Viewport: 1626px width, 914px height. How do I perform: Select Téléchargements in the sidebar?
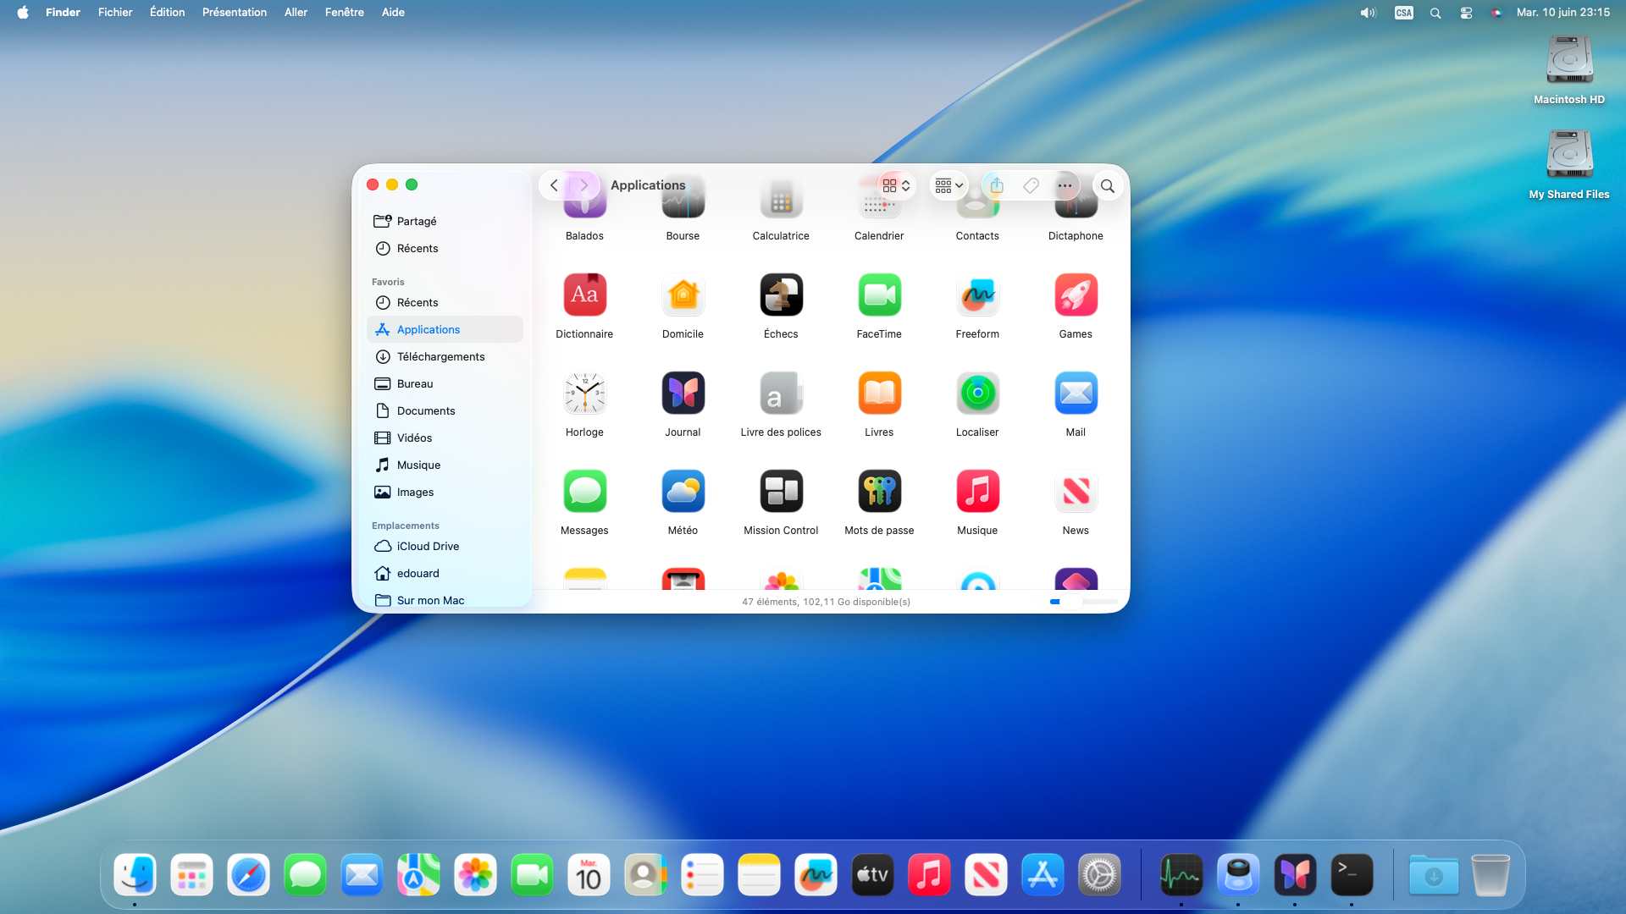coord(440,356)
